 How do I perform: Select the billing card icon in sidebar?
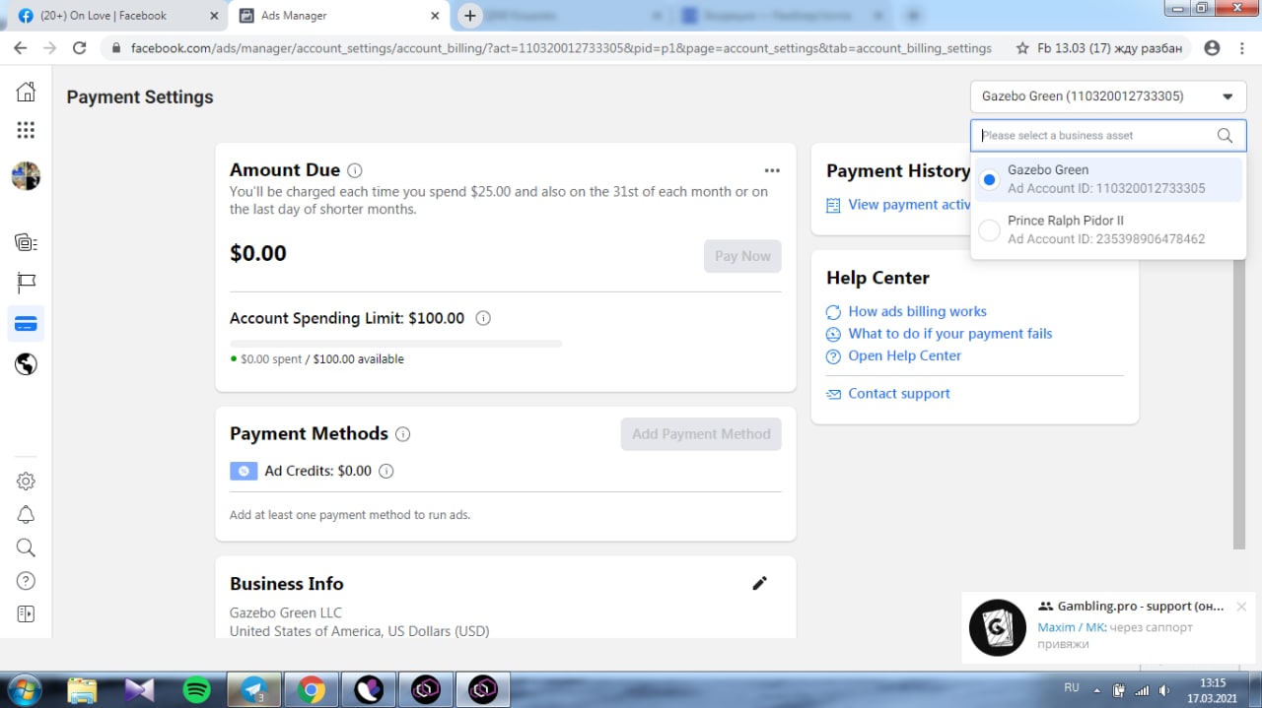point(26,324)
